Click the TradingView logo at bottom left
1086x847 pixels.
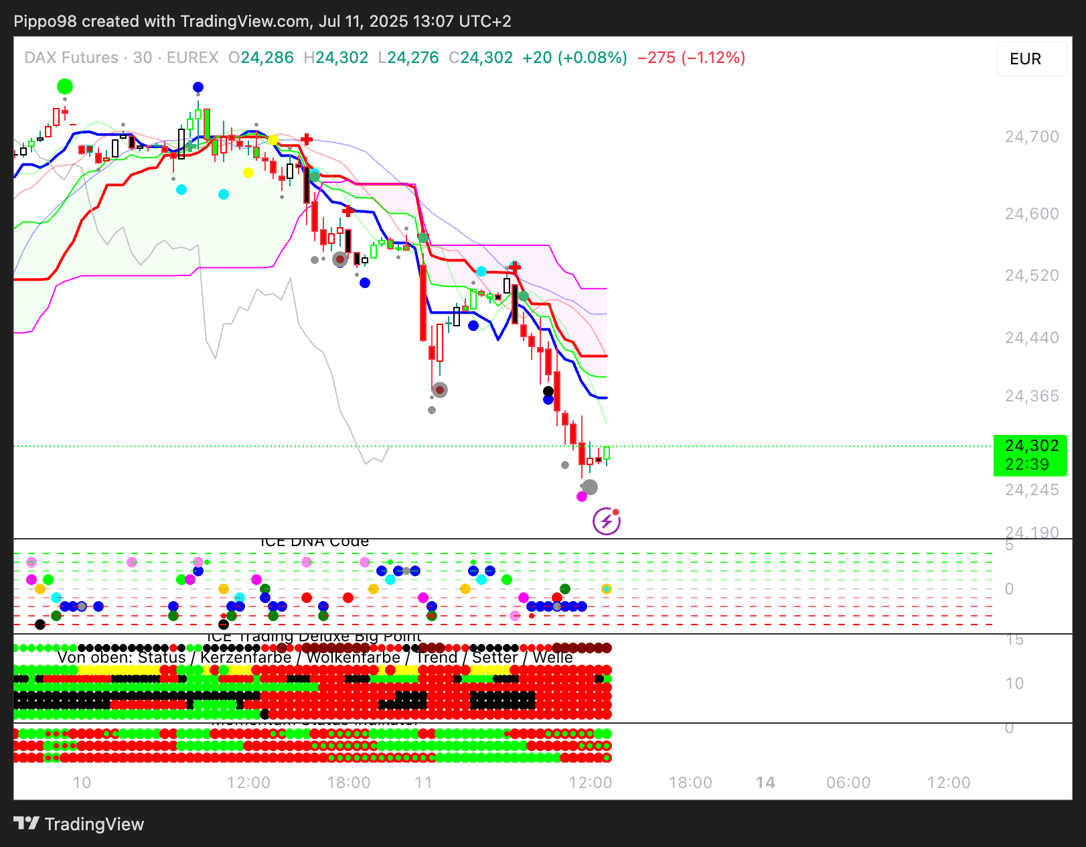tap(79, 824)
